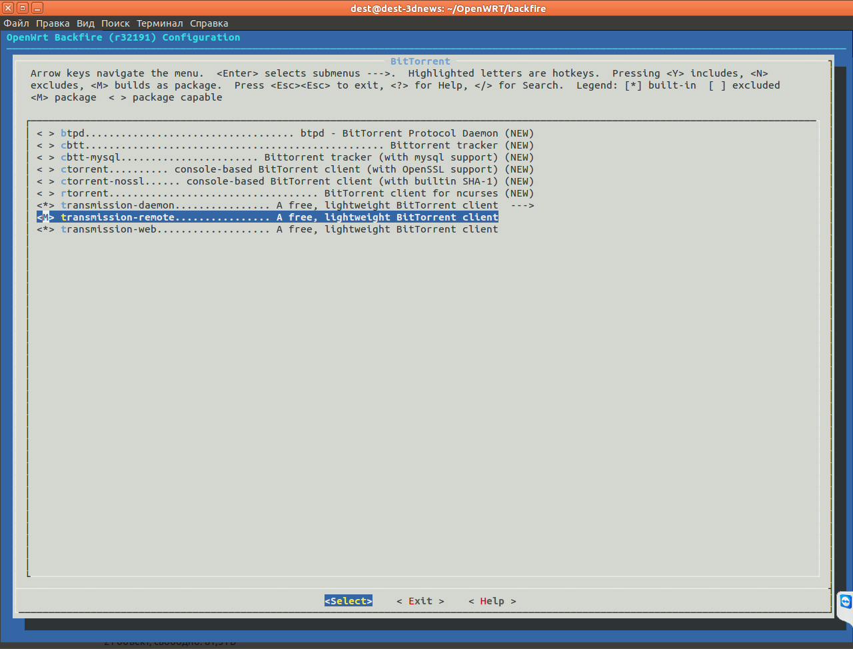The height and width of the screenshot is (649, 853).
Task: Open the TeamViewer side panel icon
Action: pyautogui.click(x=846, y=602)
